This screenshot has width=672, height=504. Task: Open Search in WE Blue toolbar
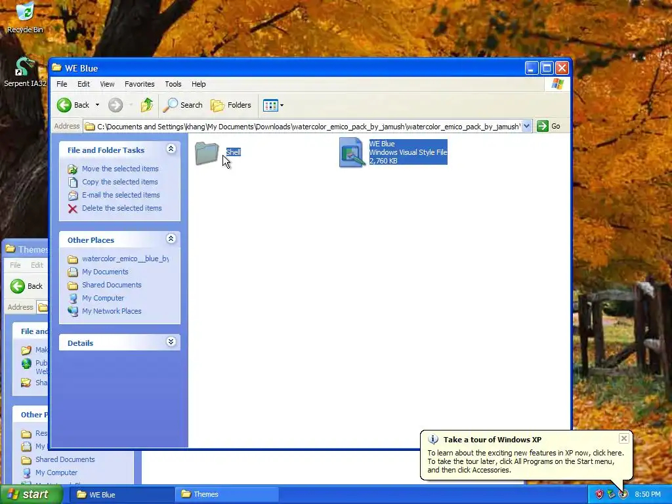(x=183, y=105)
